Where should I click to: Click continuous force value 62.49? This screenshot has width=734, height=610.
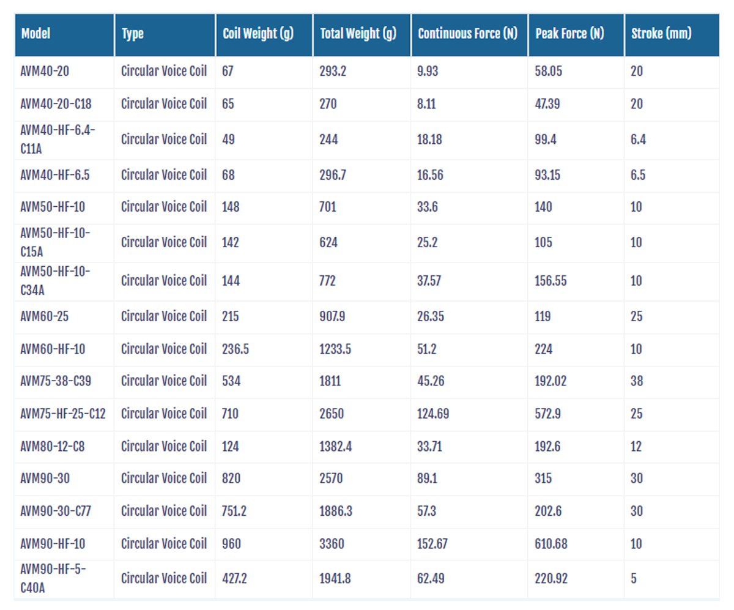(x=431, y=579)
